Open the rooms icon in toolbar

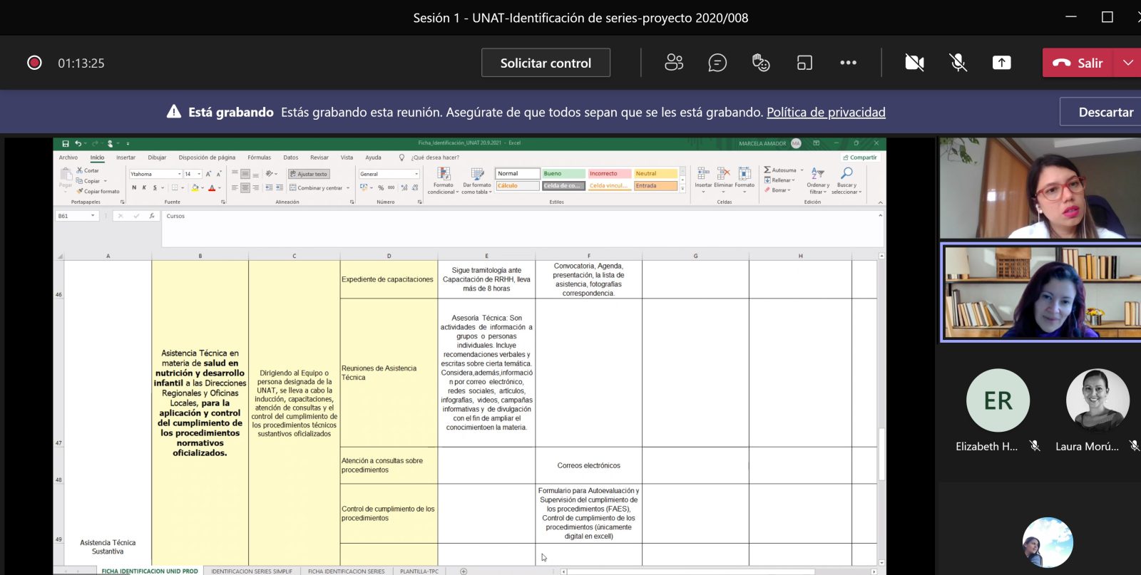coord(804,63)
